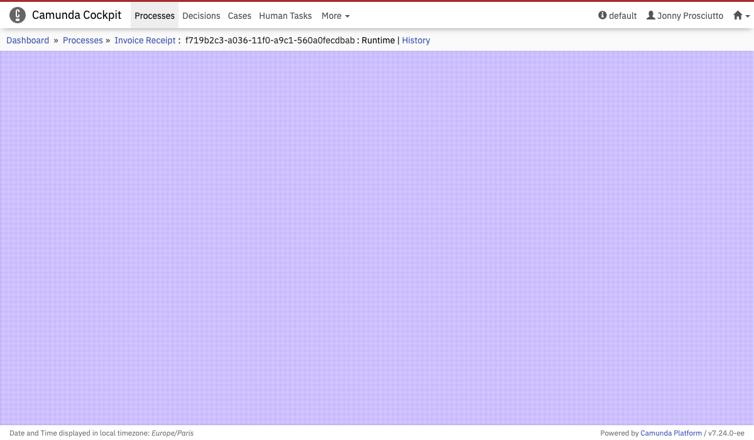The height and width of the screenshot is (440, 754).
Task: Switch to History view link
Action: (x=416, y=40)
